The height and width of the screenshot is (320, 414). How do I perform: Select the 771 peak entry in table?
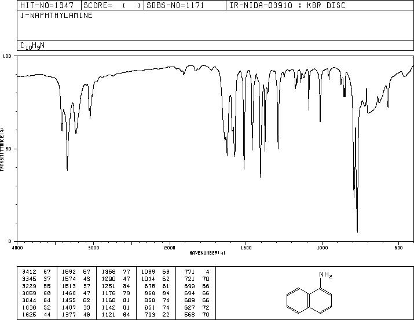coord(197,271)
